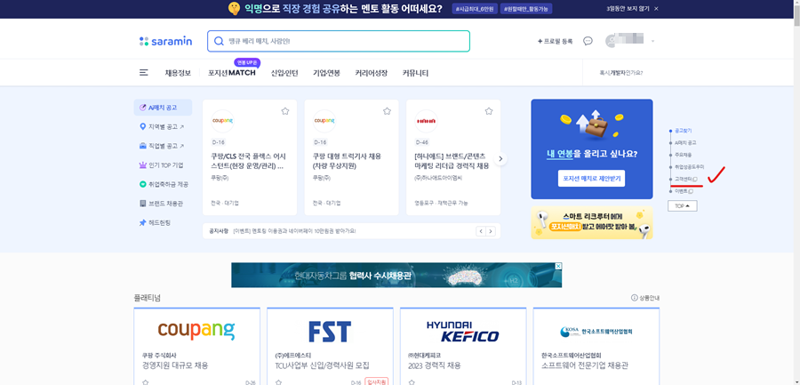Image resolution: width=800 pixels, height=385 pixels.
Task: Click into the Saramin search field
Action: [x=339, y=42]
